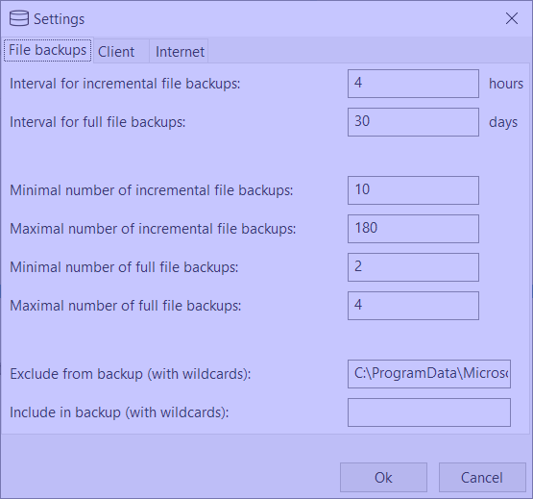Viewport: 533px width, 499px height.
Task: Focus the full file backup interval field
Action: tap(413, 122)
